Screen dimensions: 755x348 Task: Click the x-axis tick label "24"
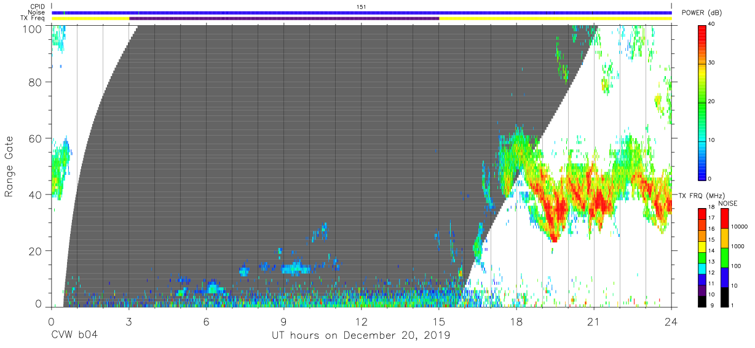coord(671,321)
